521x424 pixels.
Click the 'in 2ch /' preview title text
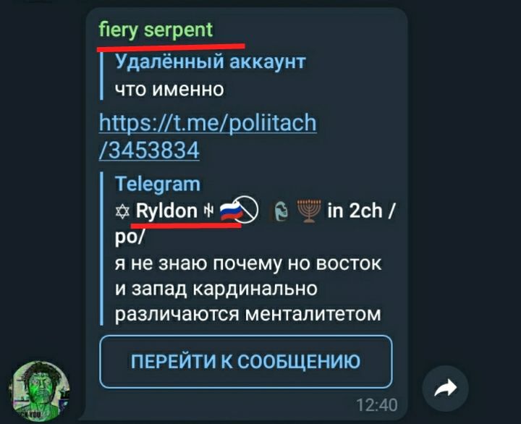[x=361, y=211]
